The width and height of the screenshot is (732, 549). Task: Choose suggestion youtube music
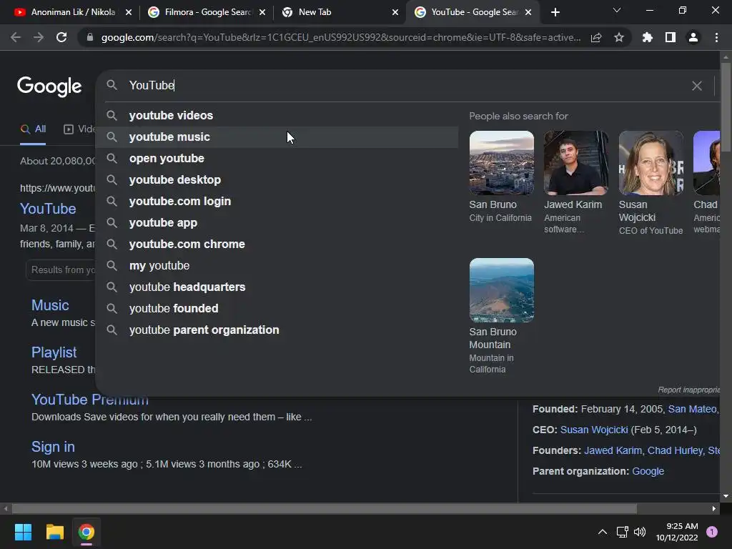tap(277, 137)
